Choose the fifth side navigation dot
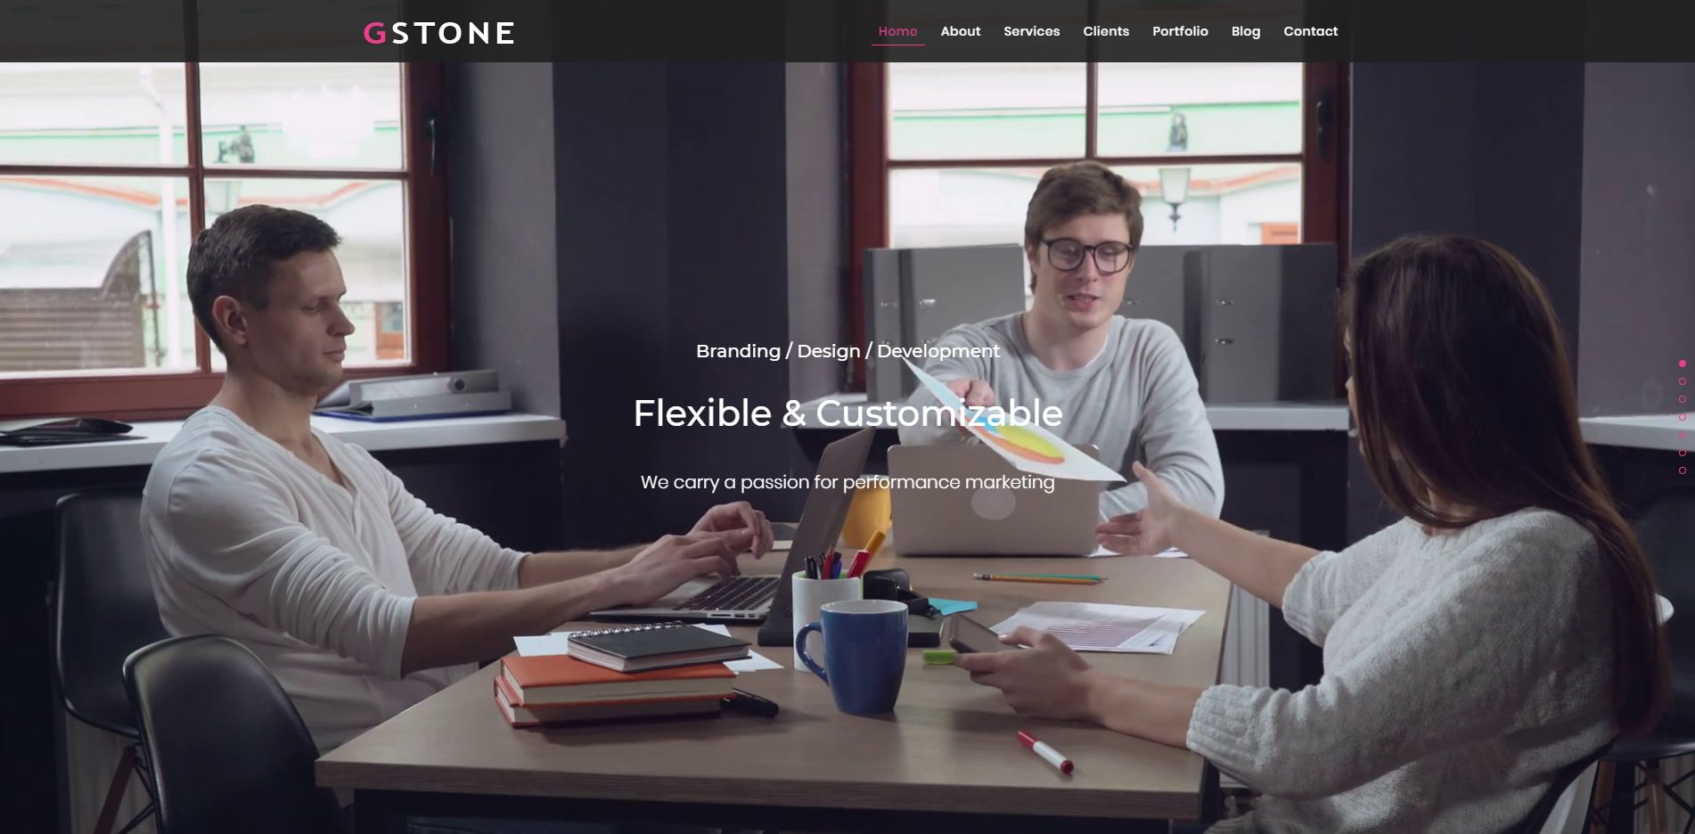Viewport: 1695px width, 834px height. pos(1682,435)
